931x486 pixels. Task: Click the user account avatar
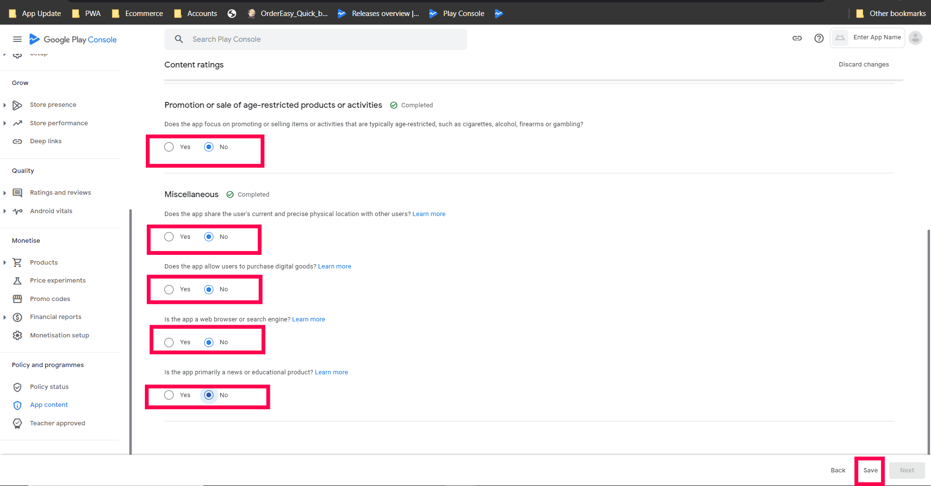(915, 37)
